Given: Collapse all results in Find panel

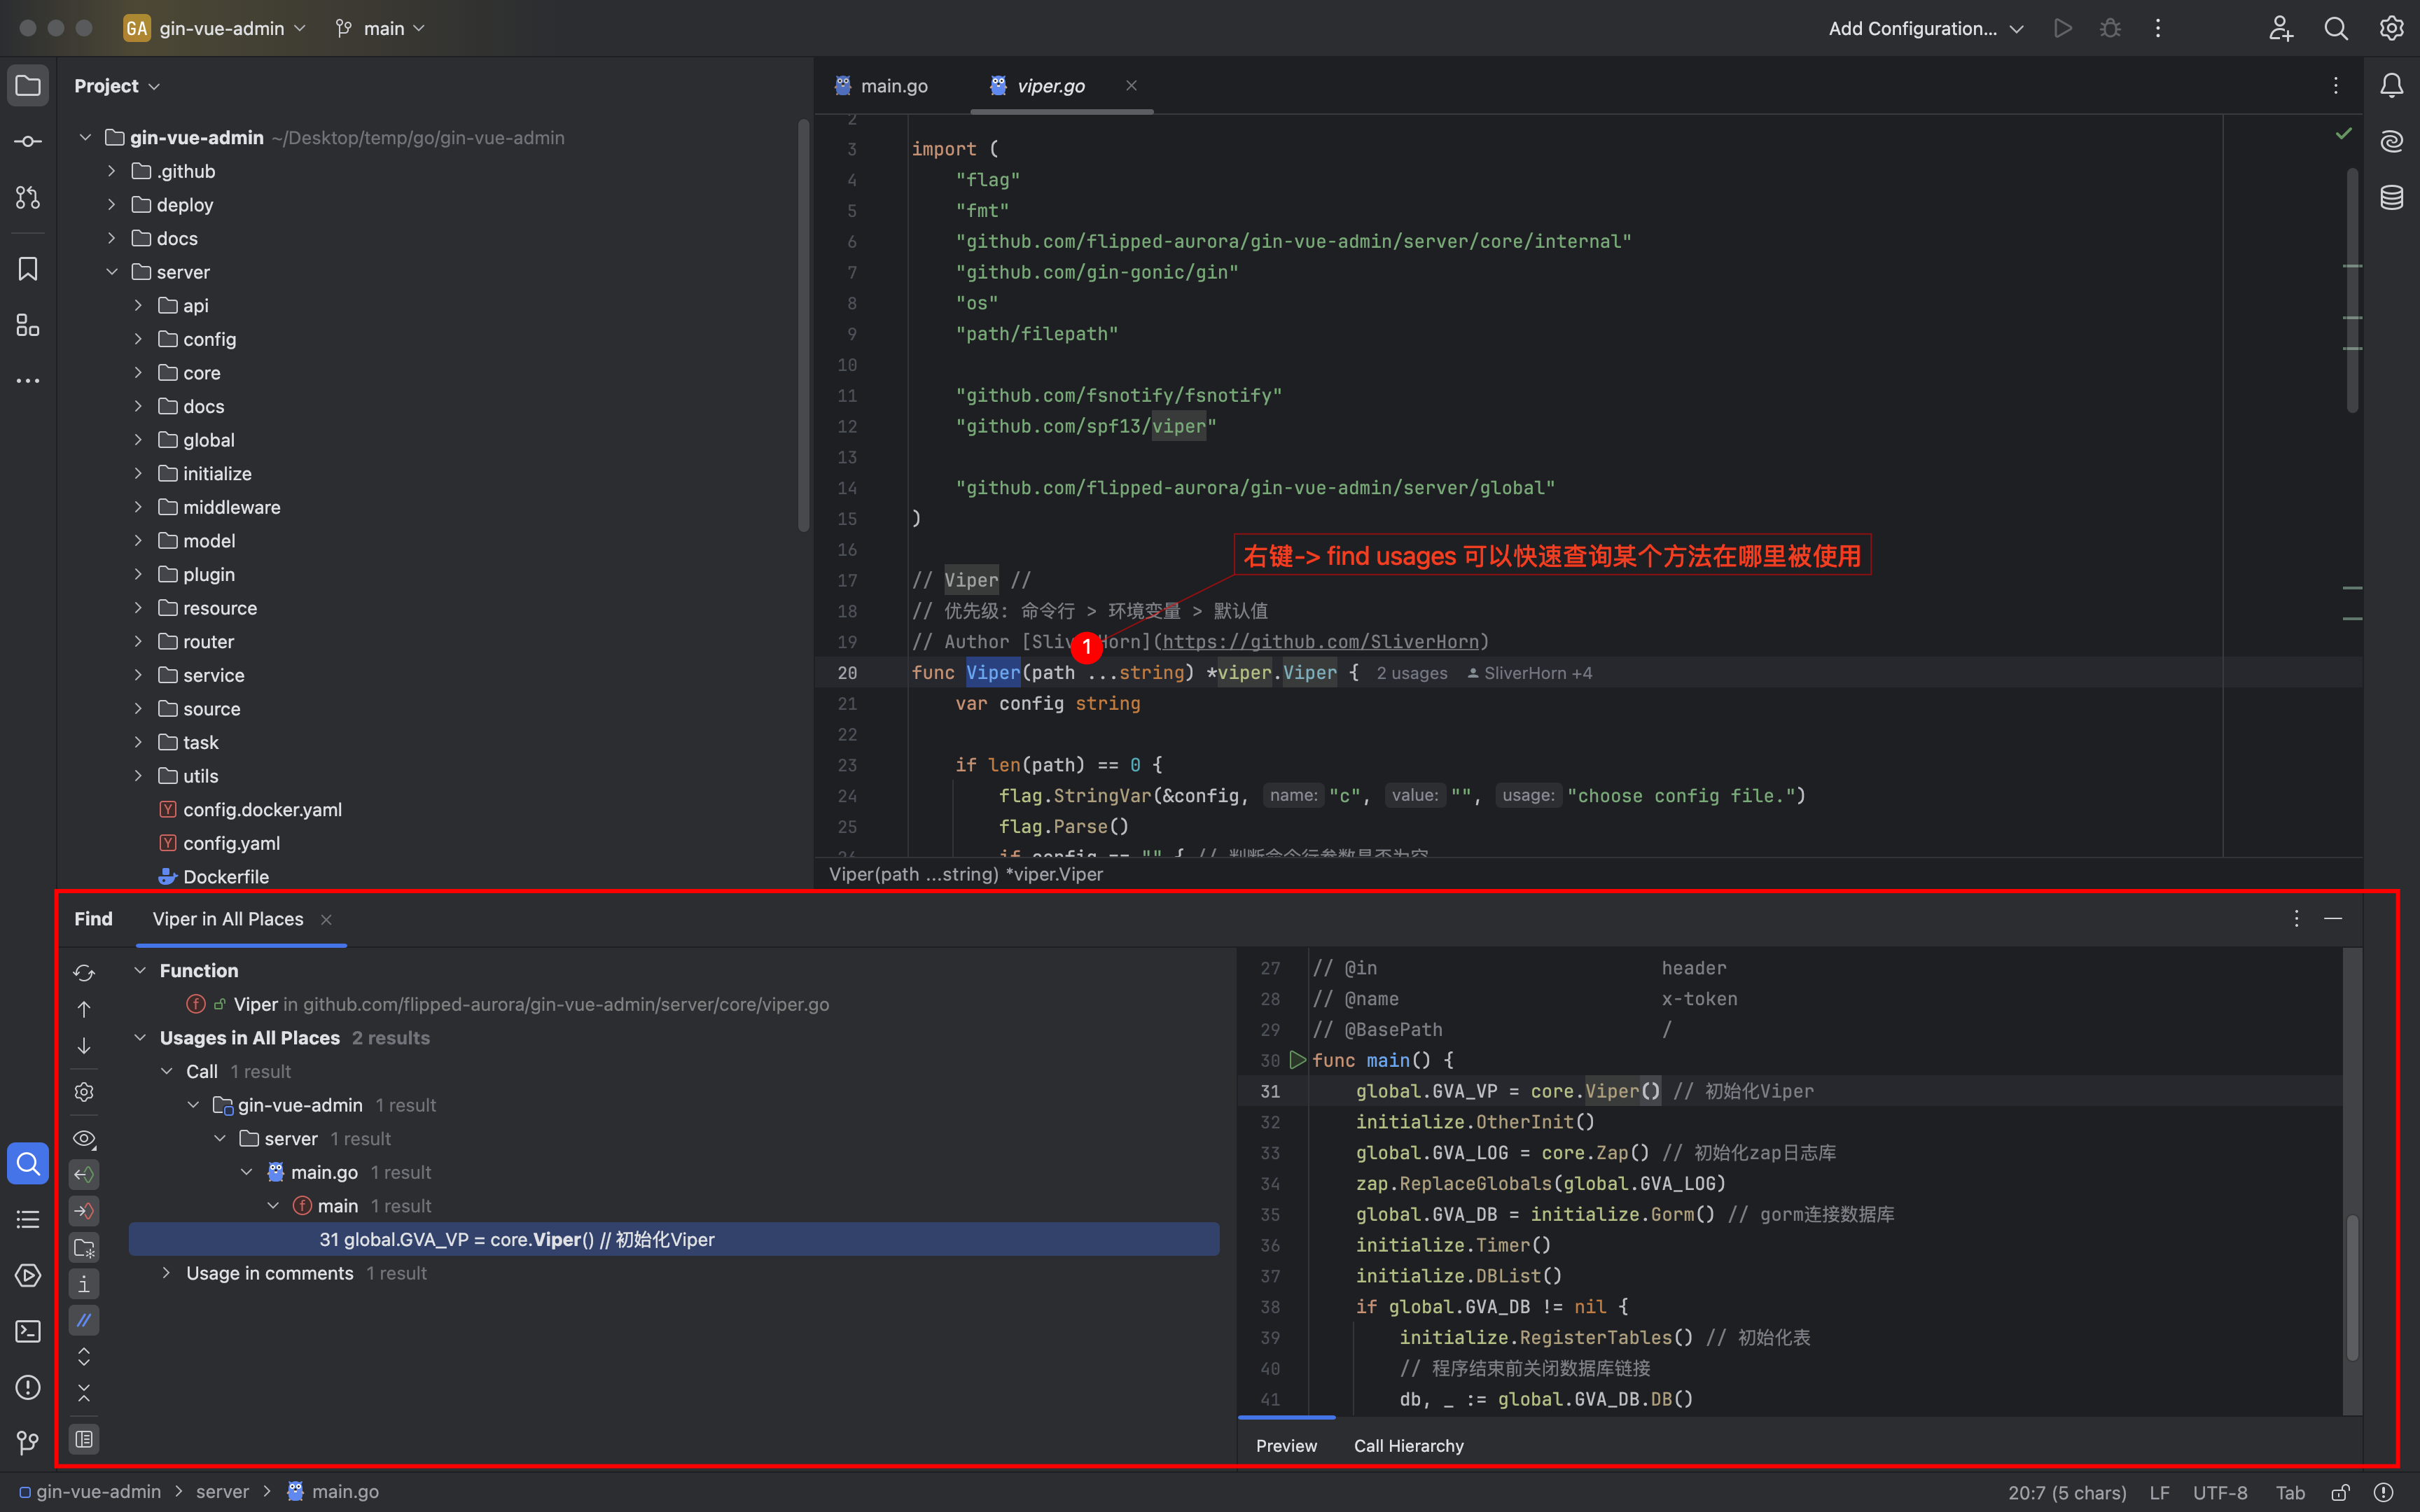Looking at the screenshot, I should point(84,1393).
